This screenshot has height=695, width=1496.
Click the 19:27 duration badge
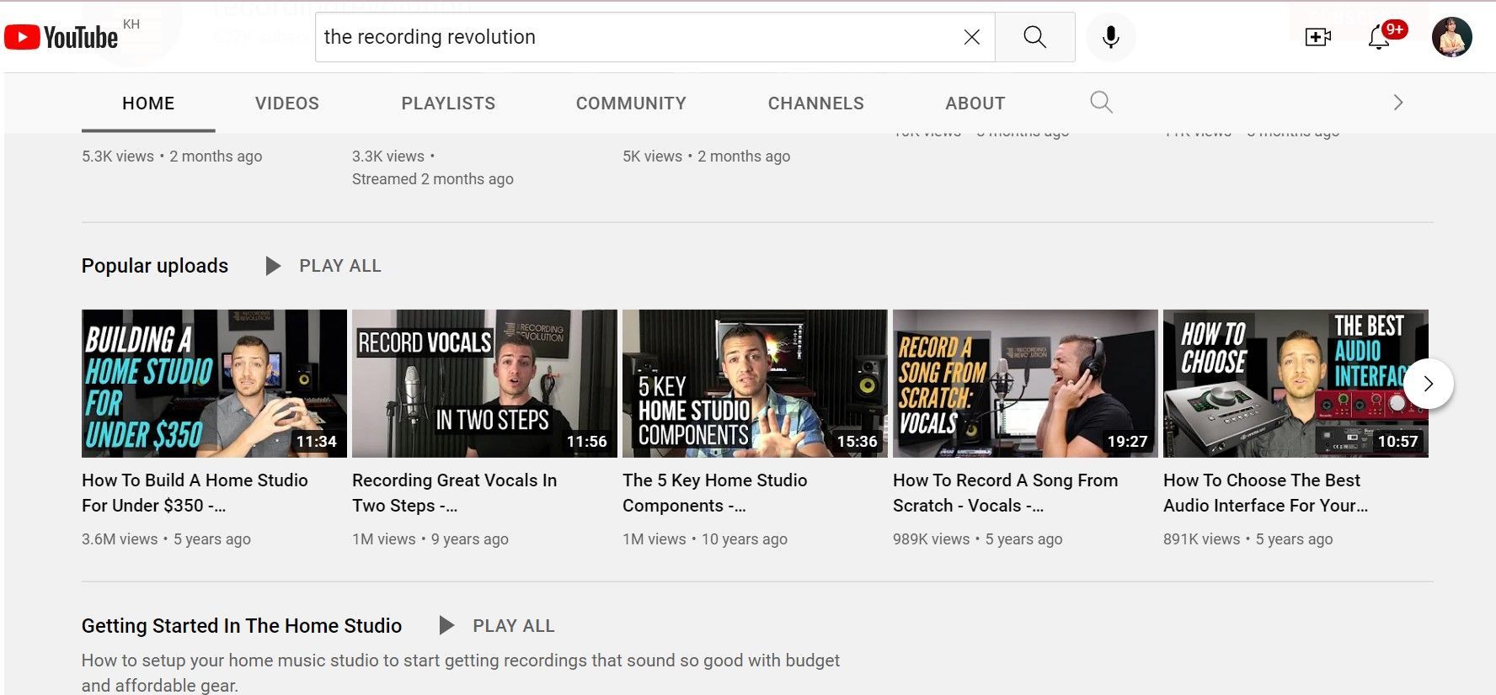click(x=1128, y=442)
